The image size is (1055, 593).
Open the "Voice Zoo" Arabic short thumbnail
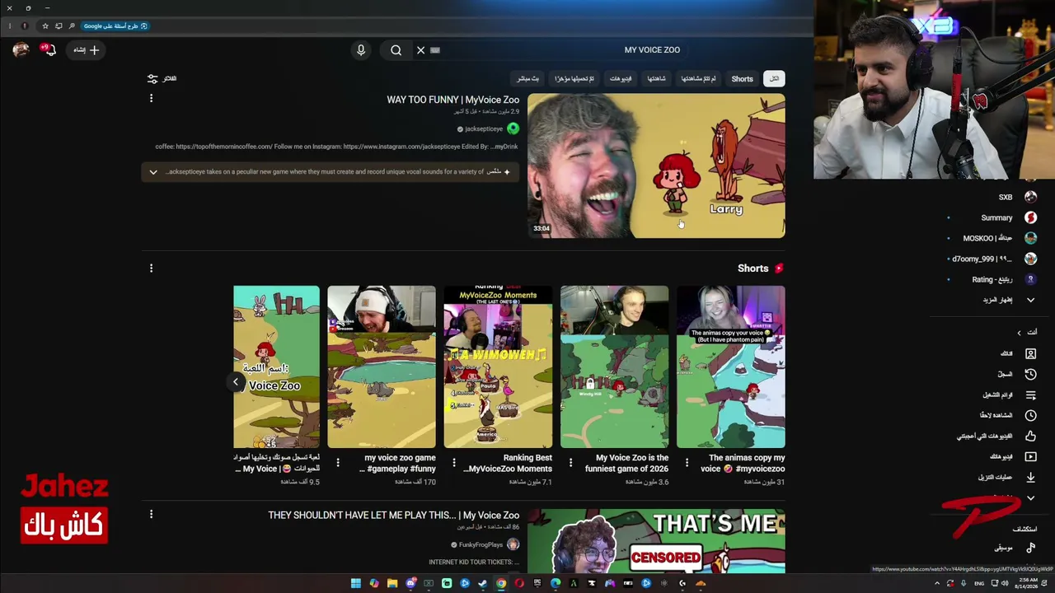tap(276, 367)
